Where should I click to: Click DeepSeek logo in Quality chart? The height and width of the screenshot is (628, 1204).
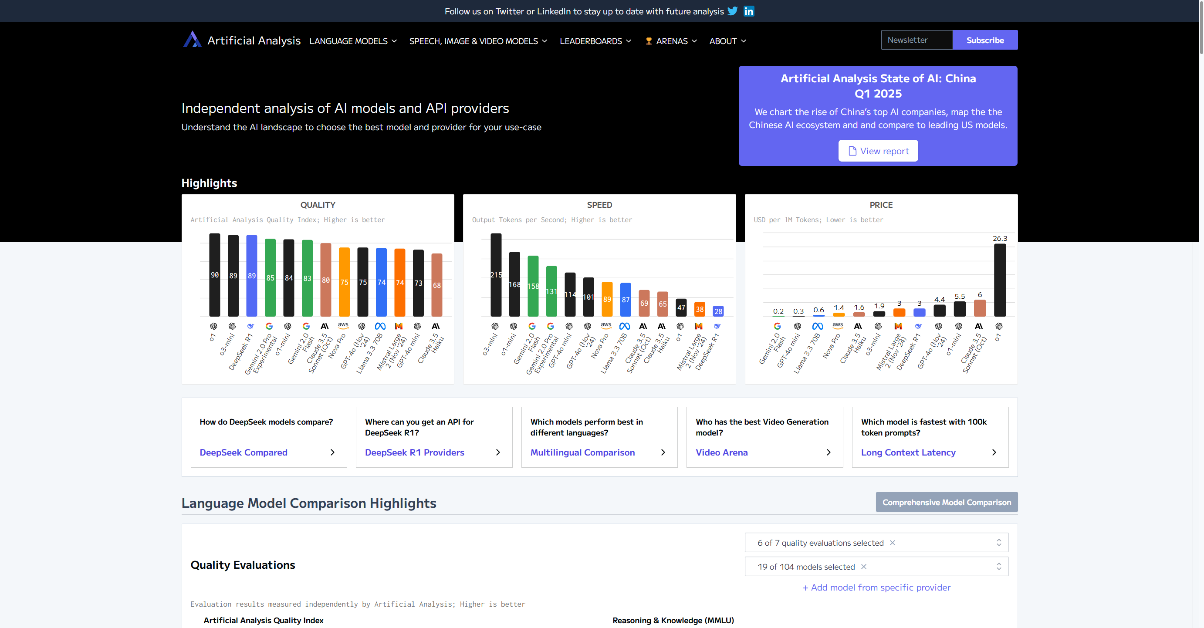(251, 326)
